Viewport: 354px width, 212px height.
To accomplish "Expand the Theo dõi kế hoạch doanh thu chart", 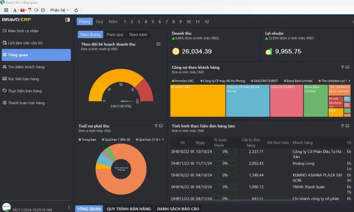I will 158,44.
